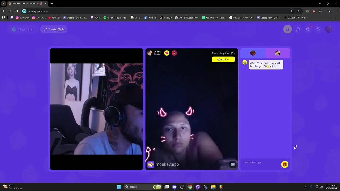
Task: Open Discord from the taskbar
Action: (174, 187)
